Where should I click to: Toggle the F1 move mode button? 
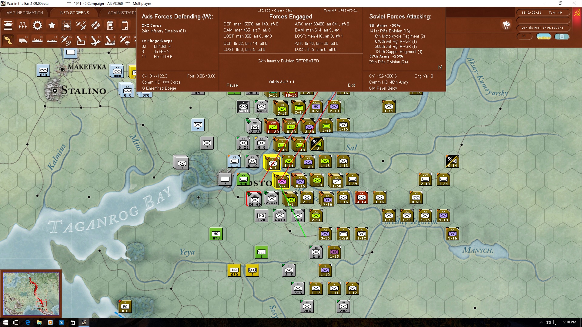click(x=8, y=40)
